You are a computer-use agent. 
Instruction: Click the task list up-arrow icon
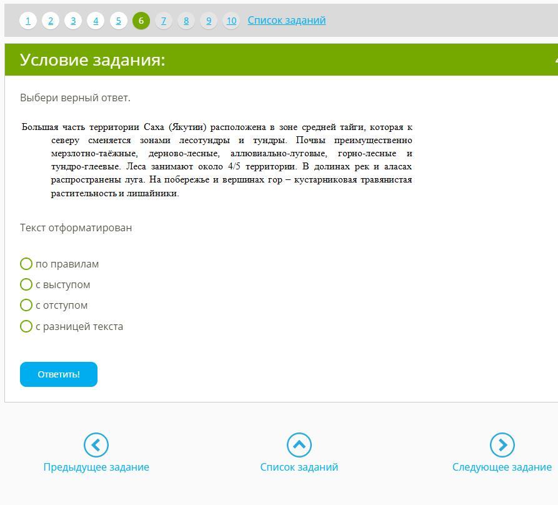click(299, 445)
